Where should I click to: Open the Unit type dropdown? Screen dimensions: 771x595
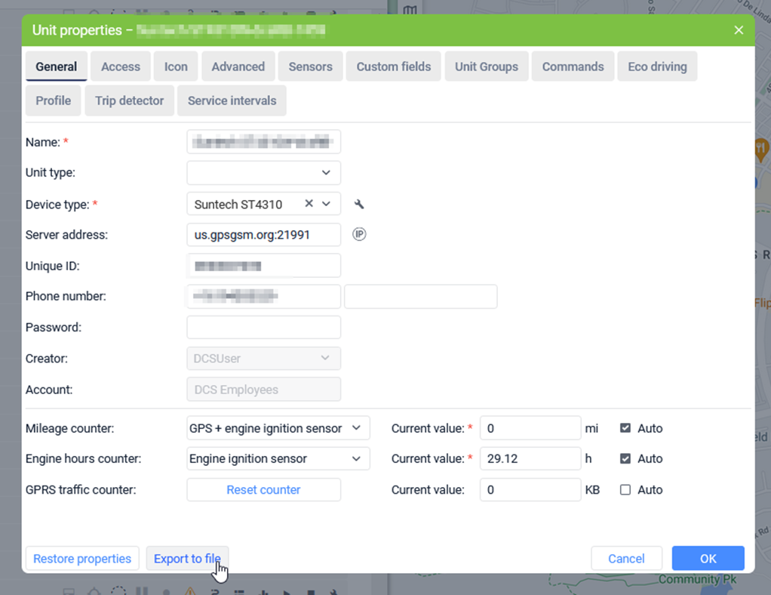point(263,173)
